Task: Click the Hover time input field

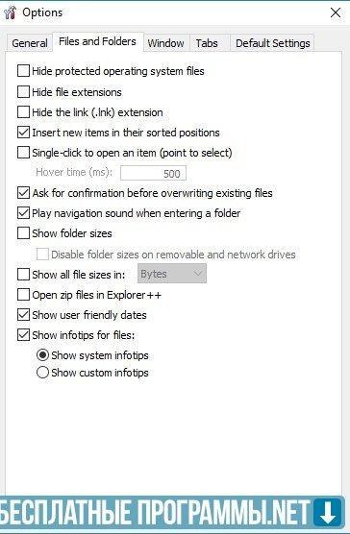Action: (x=153, y=173)
